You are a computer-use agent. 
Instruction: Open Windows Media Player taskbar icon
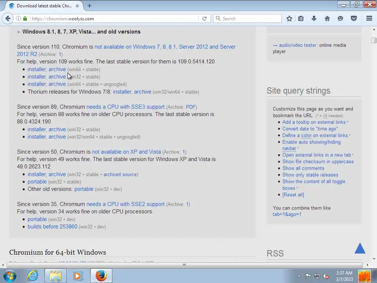(78, 276)
